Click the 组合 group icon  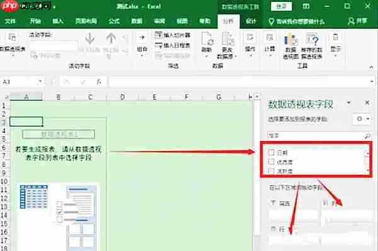(x=142, y=38)
